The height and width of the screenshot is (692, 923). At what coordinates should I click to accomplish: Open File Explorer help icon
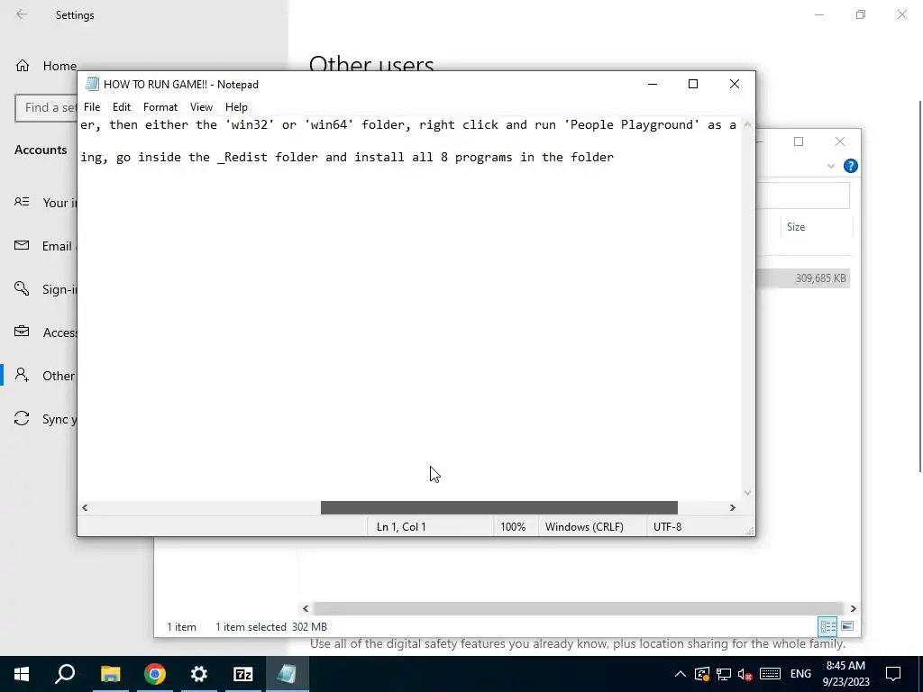click(x=851, y=166)
